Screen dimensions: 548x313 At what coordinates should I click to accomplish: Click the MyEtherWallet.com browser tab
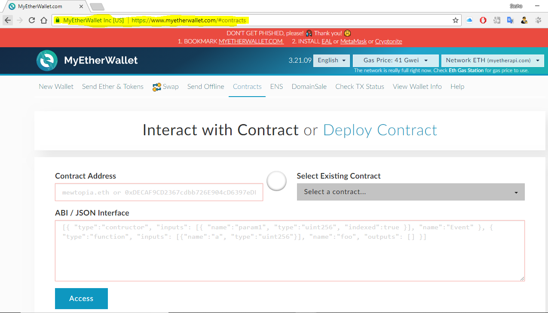(47, 6)
